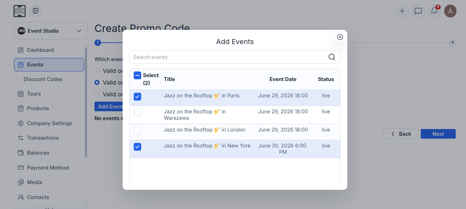Click the Next button
The width and height of the screenshot is (466, 209).
point(438,134)
